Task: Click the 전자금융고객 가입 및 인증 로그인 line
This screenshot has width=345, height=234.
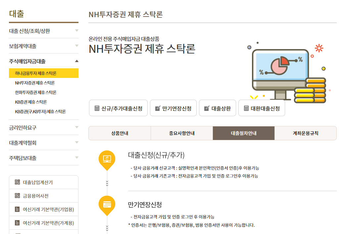Action: click(172, 217)
